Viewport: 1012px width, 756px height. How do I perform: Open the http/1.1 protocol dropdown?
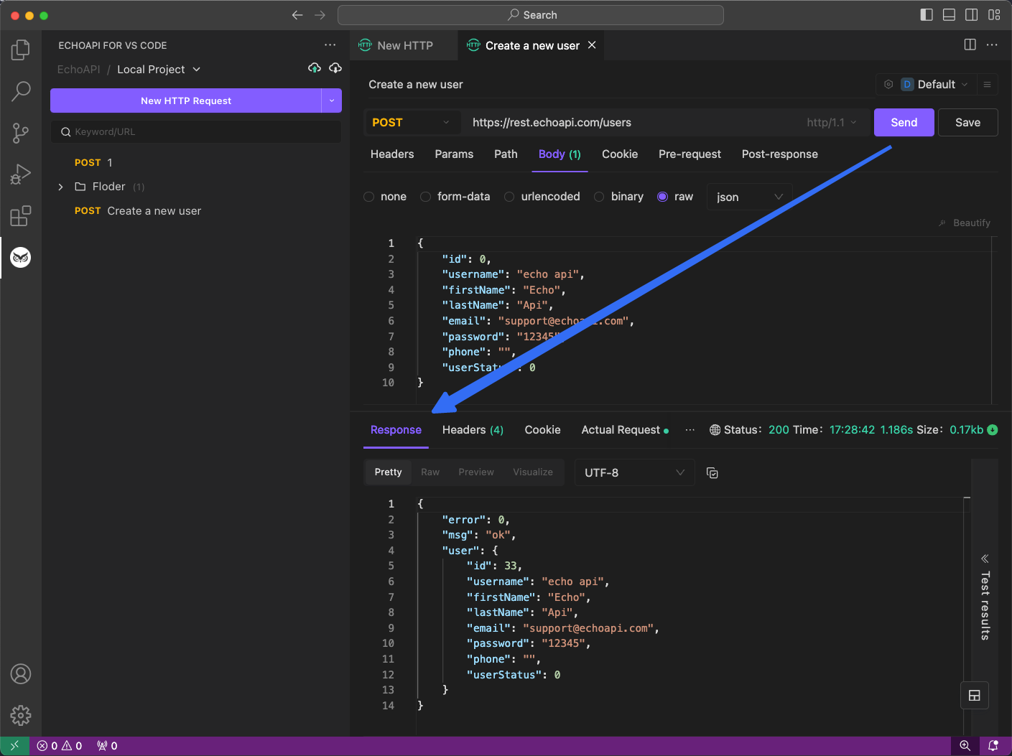(x=832, y=122)
